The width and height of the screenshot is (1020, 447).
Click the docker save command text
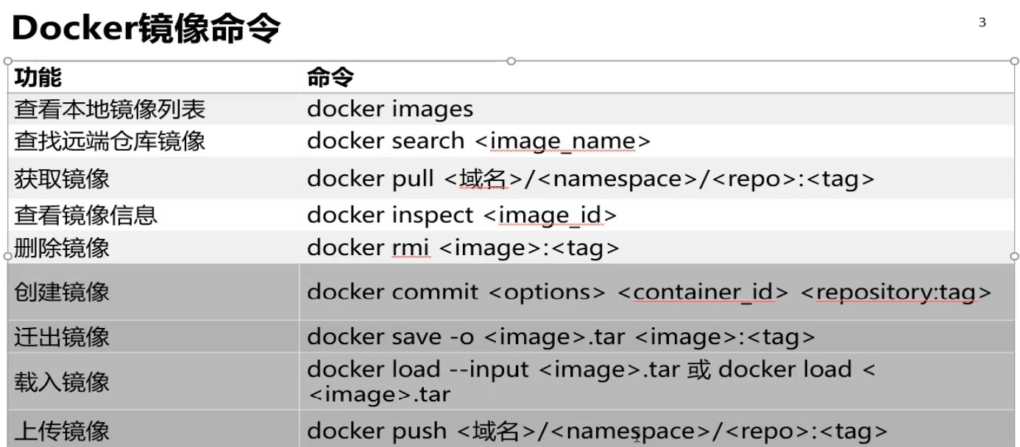[x=561, y=337]
